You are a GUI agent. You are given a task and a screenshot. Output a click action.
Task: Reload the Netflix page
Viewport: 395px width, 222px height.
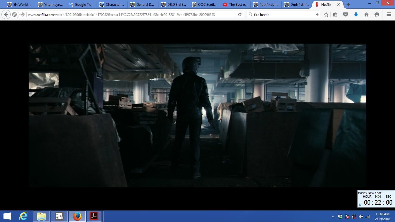pyautogui.click(x=240, y=14)
